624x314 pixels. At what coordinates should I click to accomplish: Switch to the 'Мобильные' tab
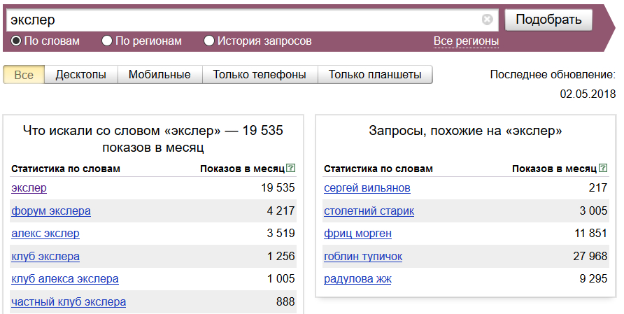click(x=159, y=75)
